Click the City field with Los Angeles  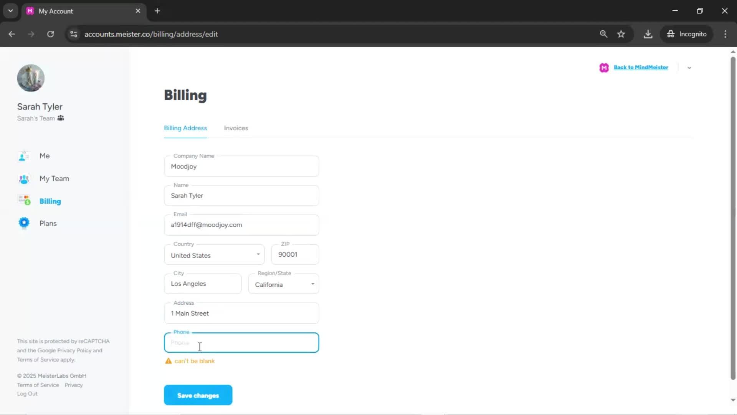(x=203, y=284)
